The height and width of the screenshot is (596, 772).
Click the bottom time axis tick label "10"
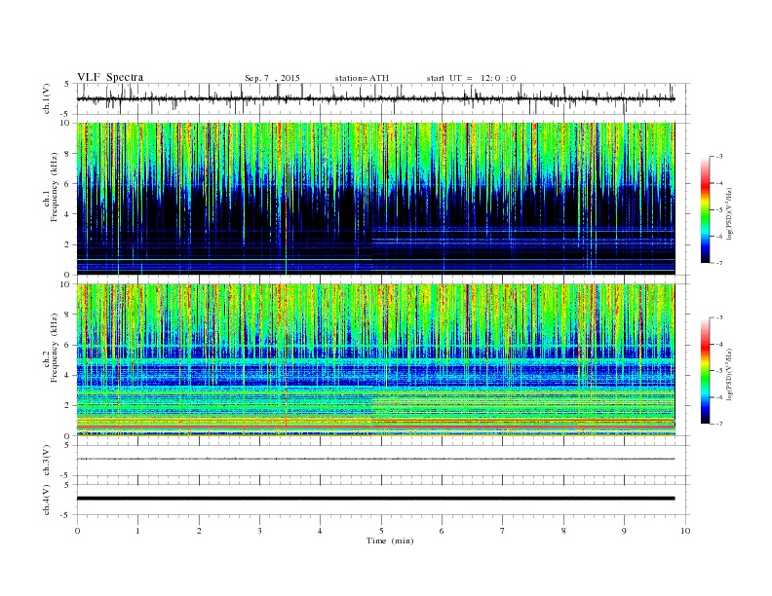pyautogui.click(x=685, y=531)
